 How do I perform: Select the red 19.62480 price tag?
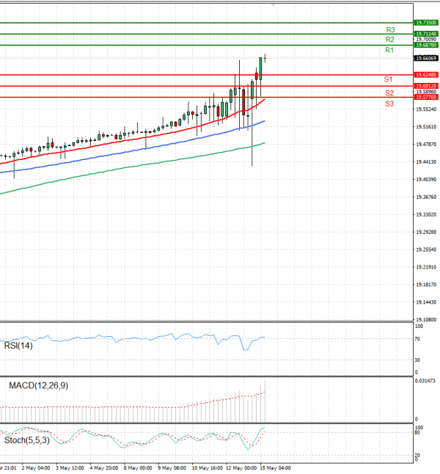pyautogui.click(x=426, y=75)
